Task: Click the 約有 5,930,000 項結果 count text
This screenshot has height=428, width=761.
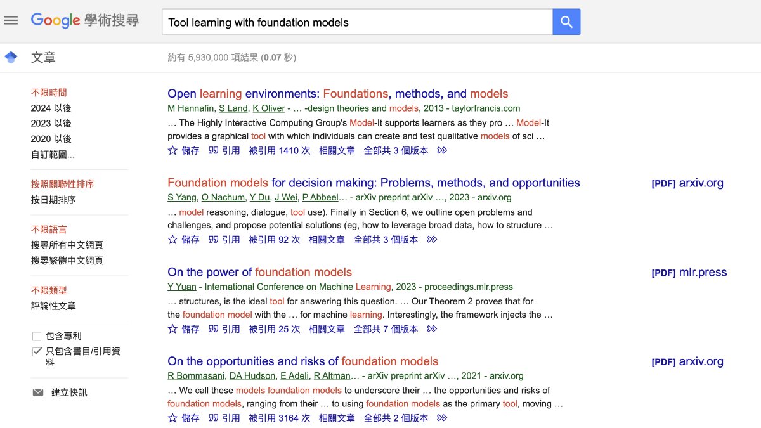Action: (x=231, y=58)
